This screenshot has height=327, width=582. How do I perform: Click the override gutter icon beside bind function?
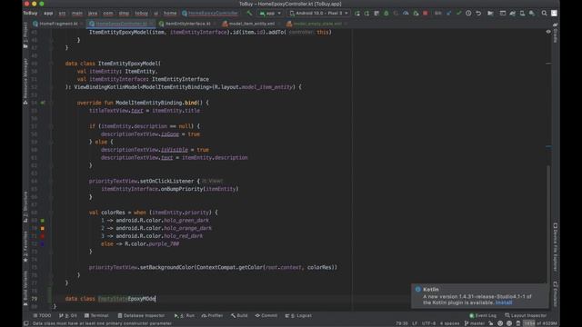[43, 103]
